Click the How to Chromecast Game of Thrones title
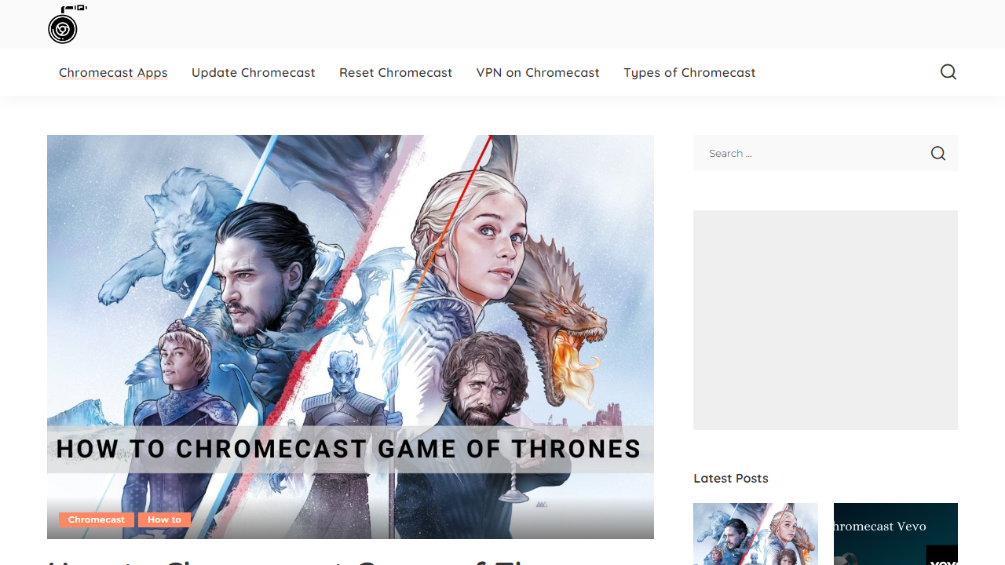 coord(349,448)
